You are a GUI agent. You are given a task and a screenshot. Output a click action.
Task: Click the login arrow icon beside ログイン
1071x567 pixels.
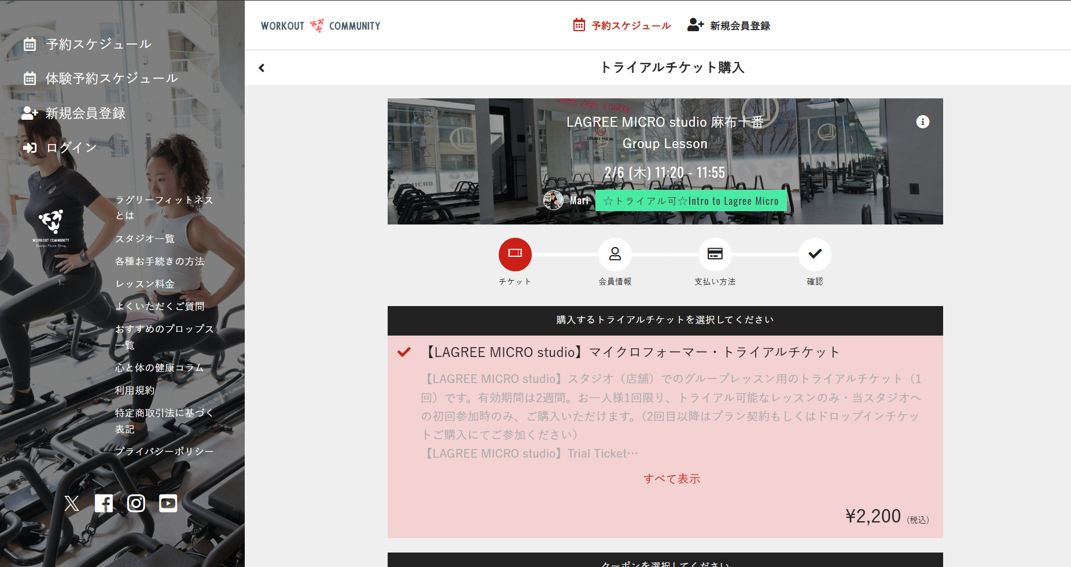[x=30, y=148]
